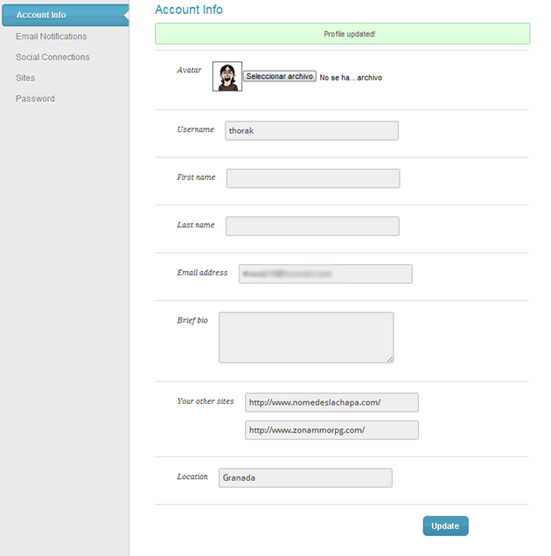Switch to the Password section
This screenshot has height=556, width=551.
click(x=35, y=99)
